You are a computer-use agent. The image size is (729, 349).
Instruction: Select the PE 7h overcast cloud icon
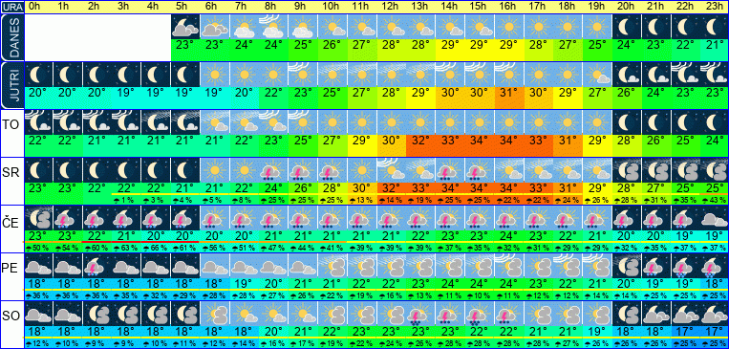click(x=245, y=266)
